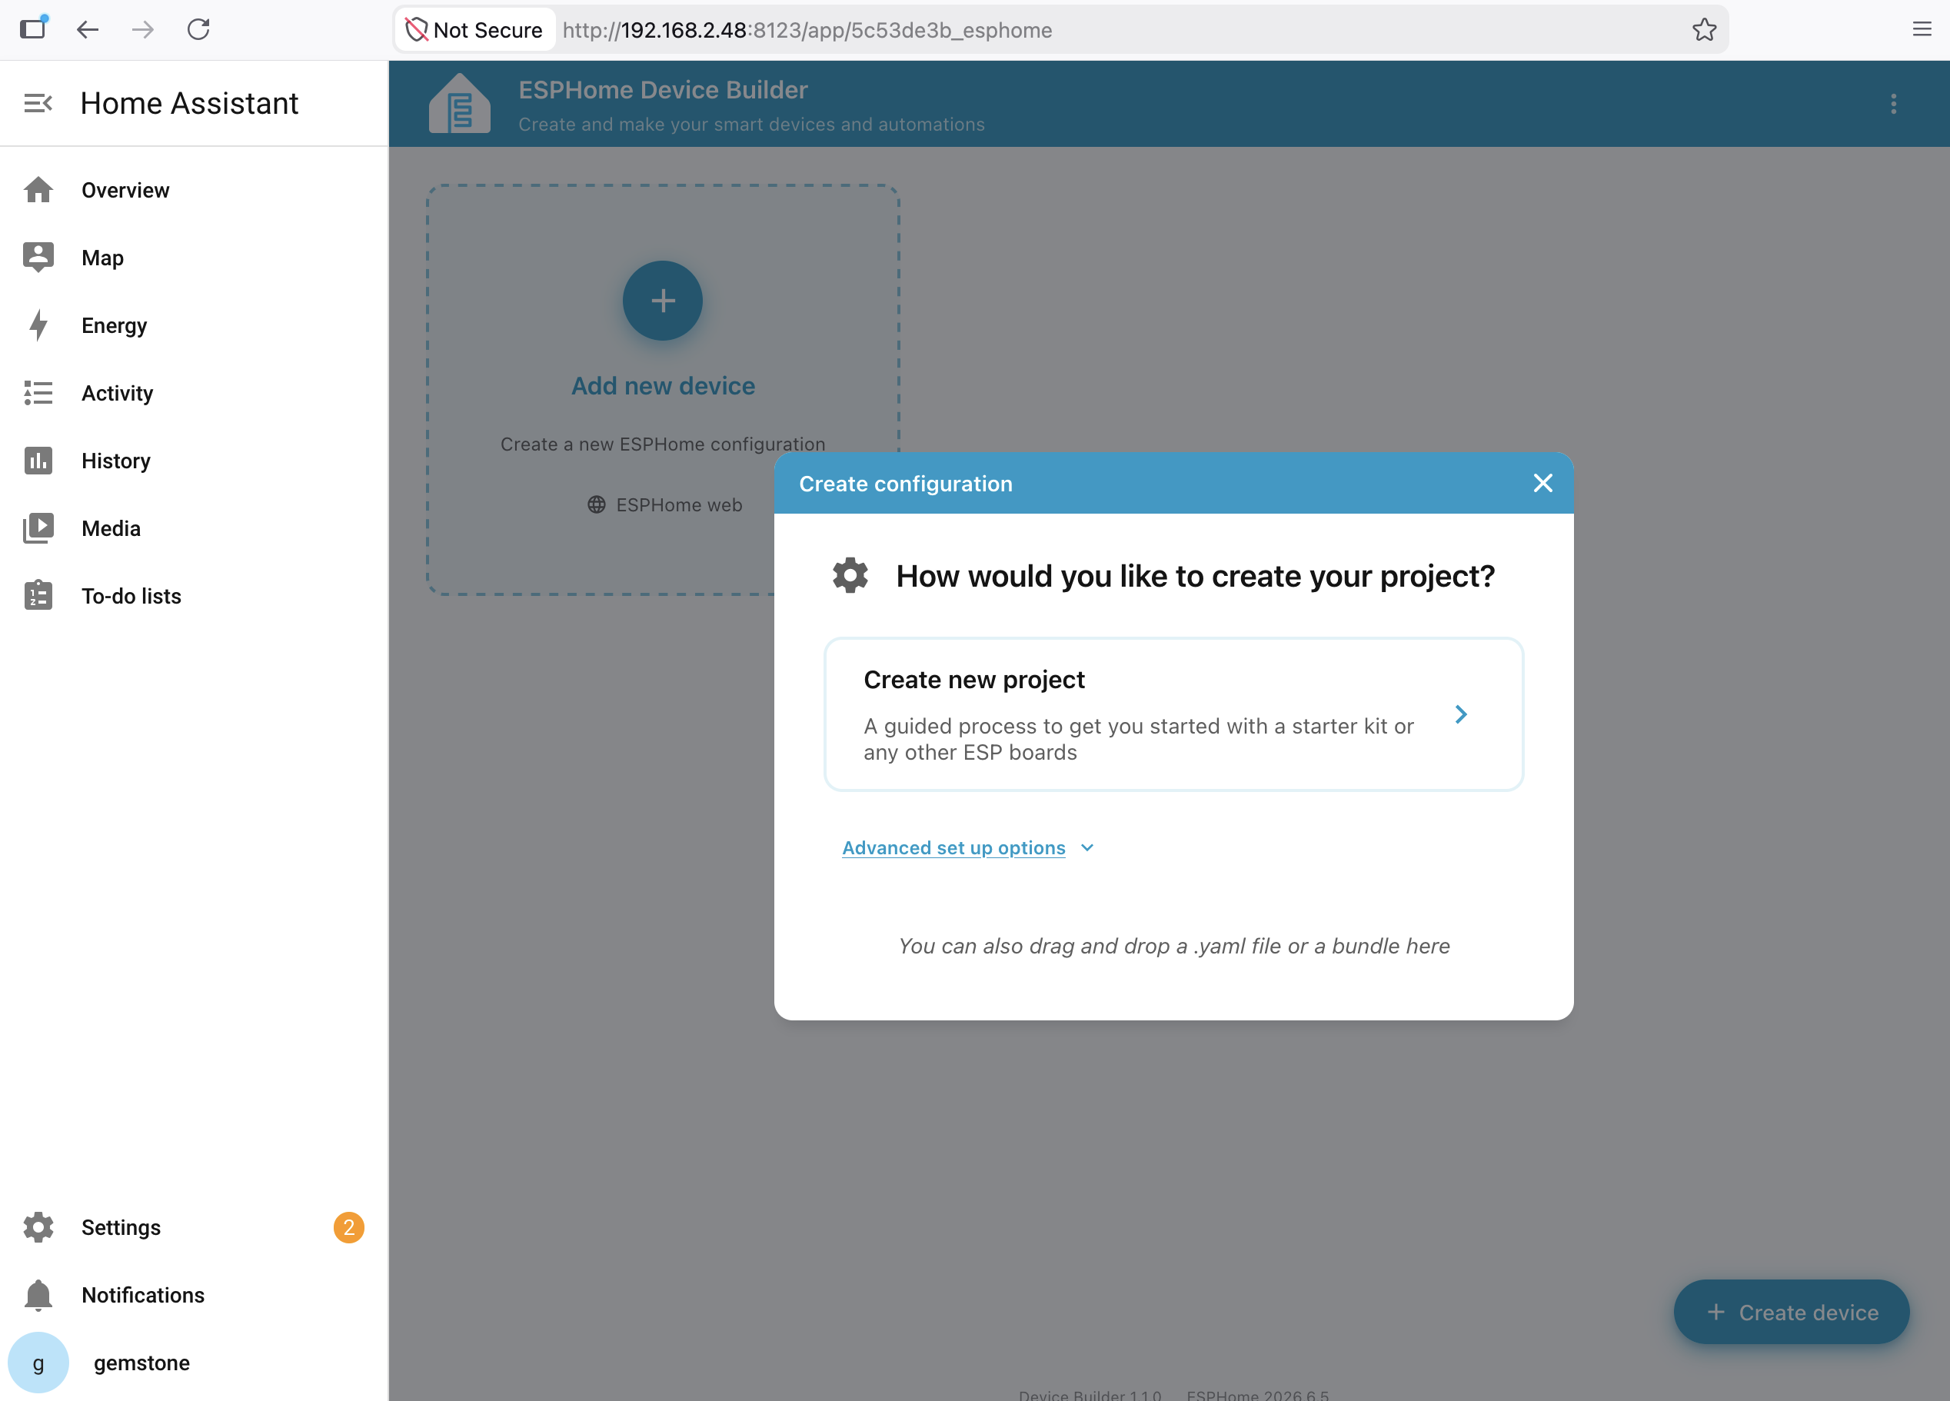Click the Advanced set up options link
The width and height of the screenshot is (1950, 1401).
(953, 848)
